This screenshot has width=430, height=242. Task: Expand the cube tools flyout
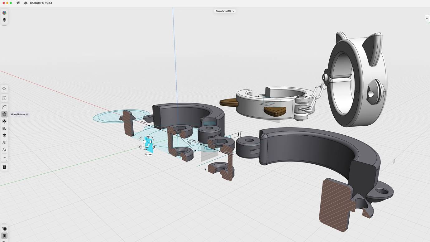coord(4,121)
